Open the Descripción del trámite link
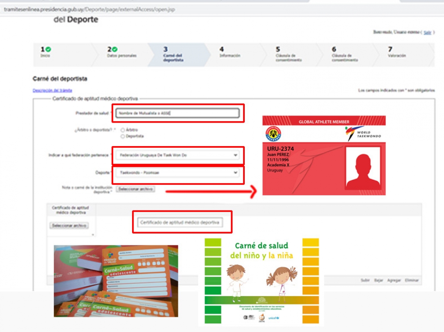This screenshot has height=332, width=444. tap(52, 90)
